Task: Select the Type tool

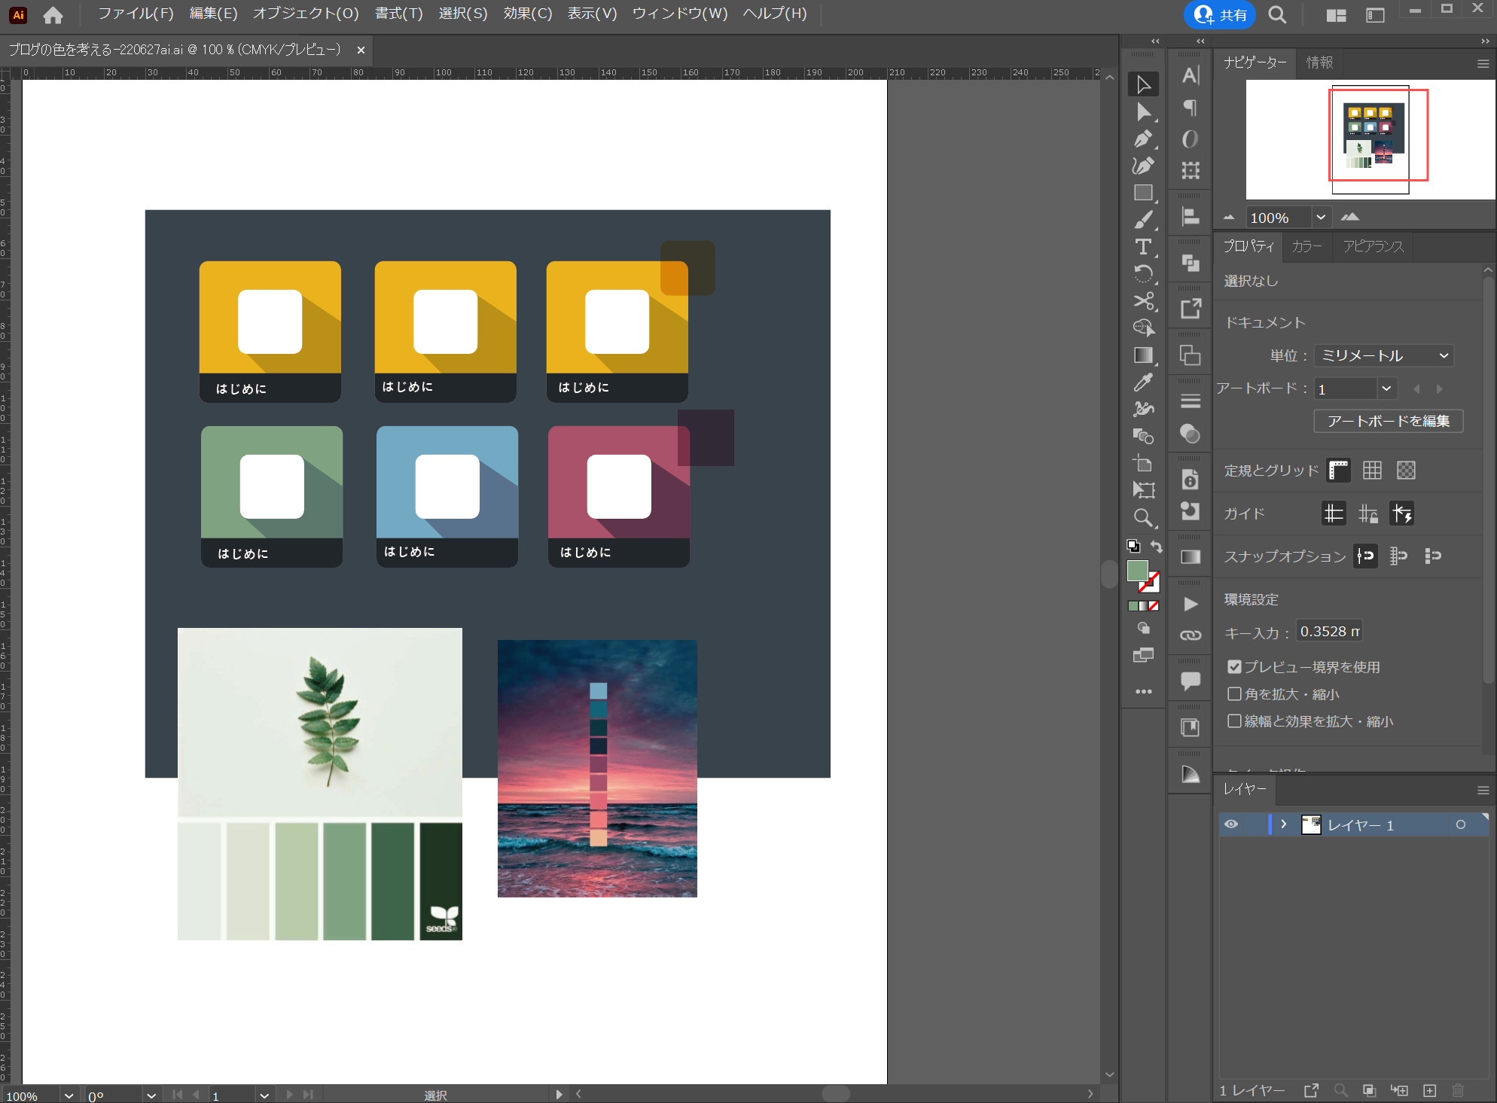Action: (x=1143, y=247)
